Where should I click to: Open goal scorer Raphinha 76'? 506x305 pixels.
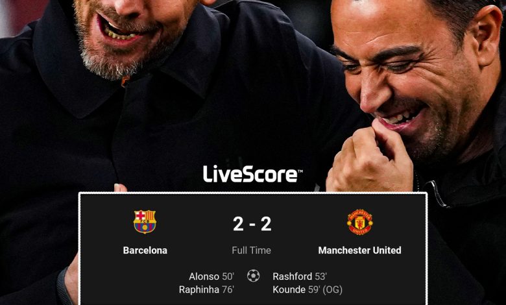[x=206, y=290]
